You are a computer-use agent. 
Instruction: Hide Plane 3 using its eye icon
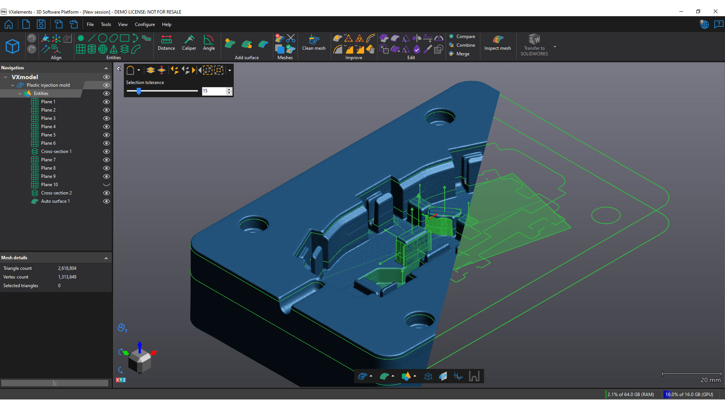point(106,118)
